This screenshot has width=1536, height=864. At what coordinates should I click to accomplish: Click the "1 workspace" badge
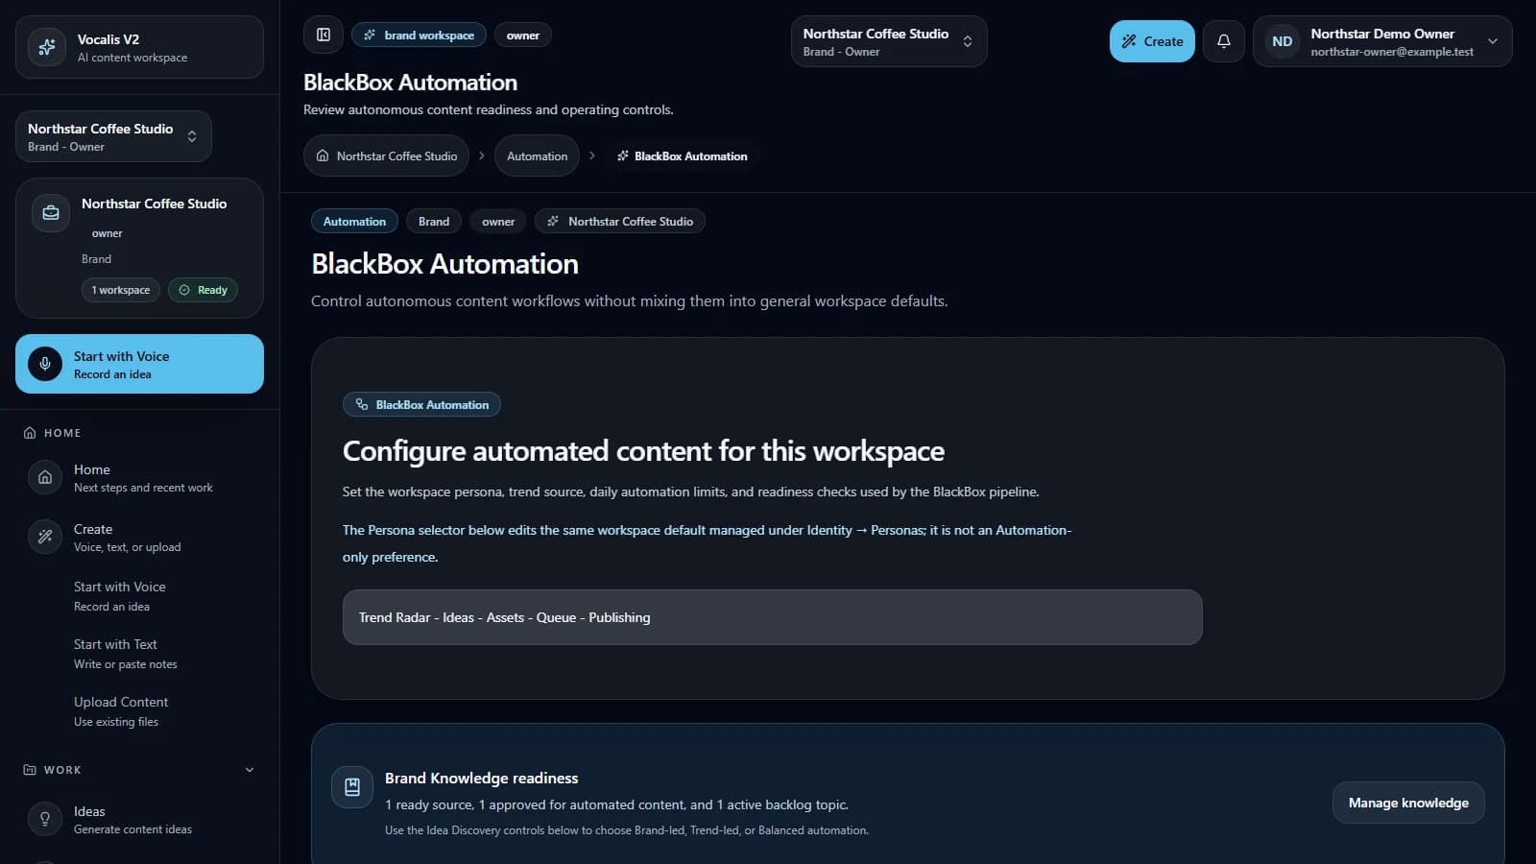point(121,290)
